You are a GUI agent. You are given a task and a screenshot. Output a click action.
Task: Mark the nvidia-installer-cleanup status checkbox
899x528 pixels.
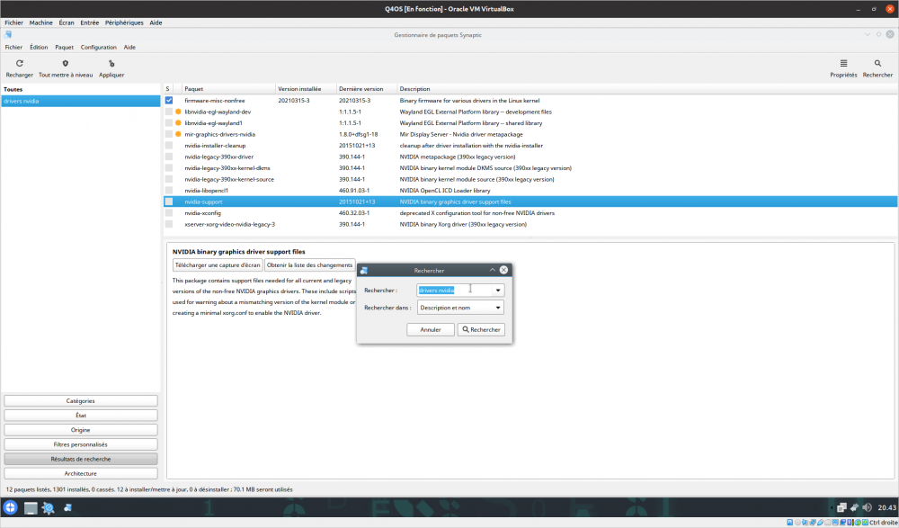coord(169,145)
